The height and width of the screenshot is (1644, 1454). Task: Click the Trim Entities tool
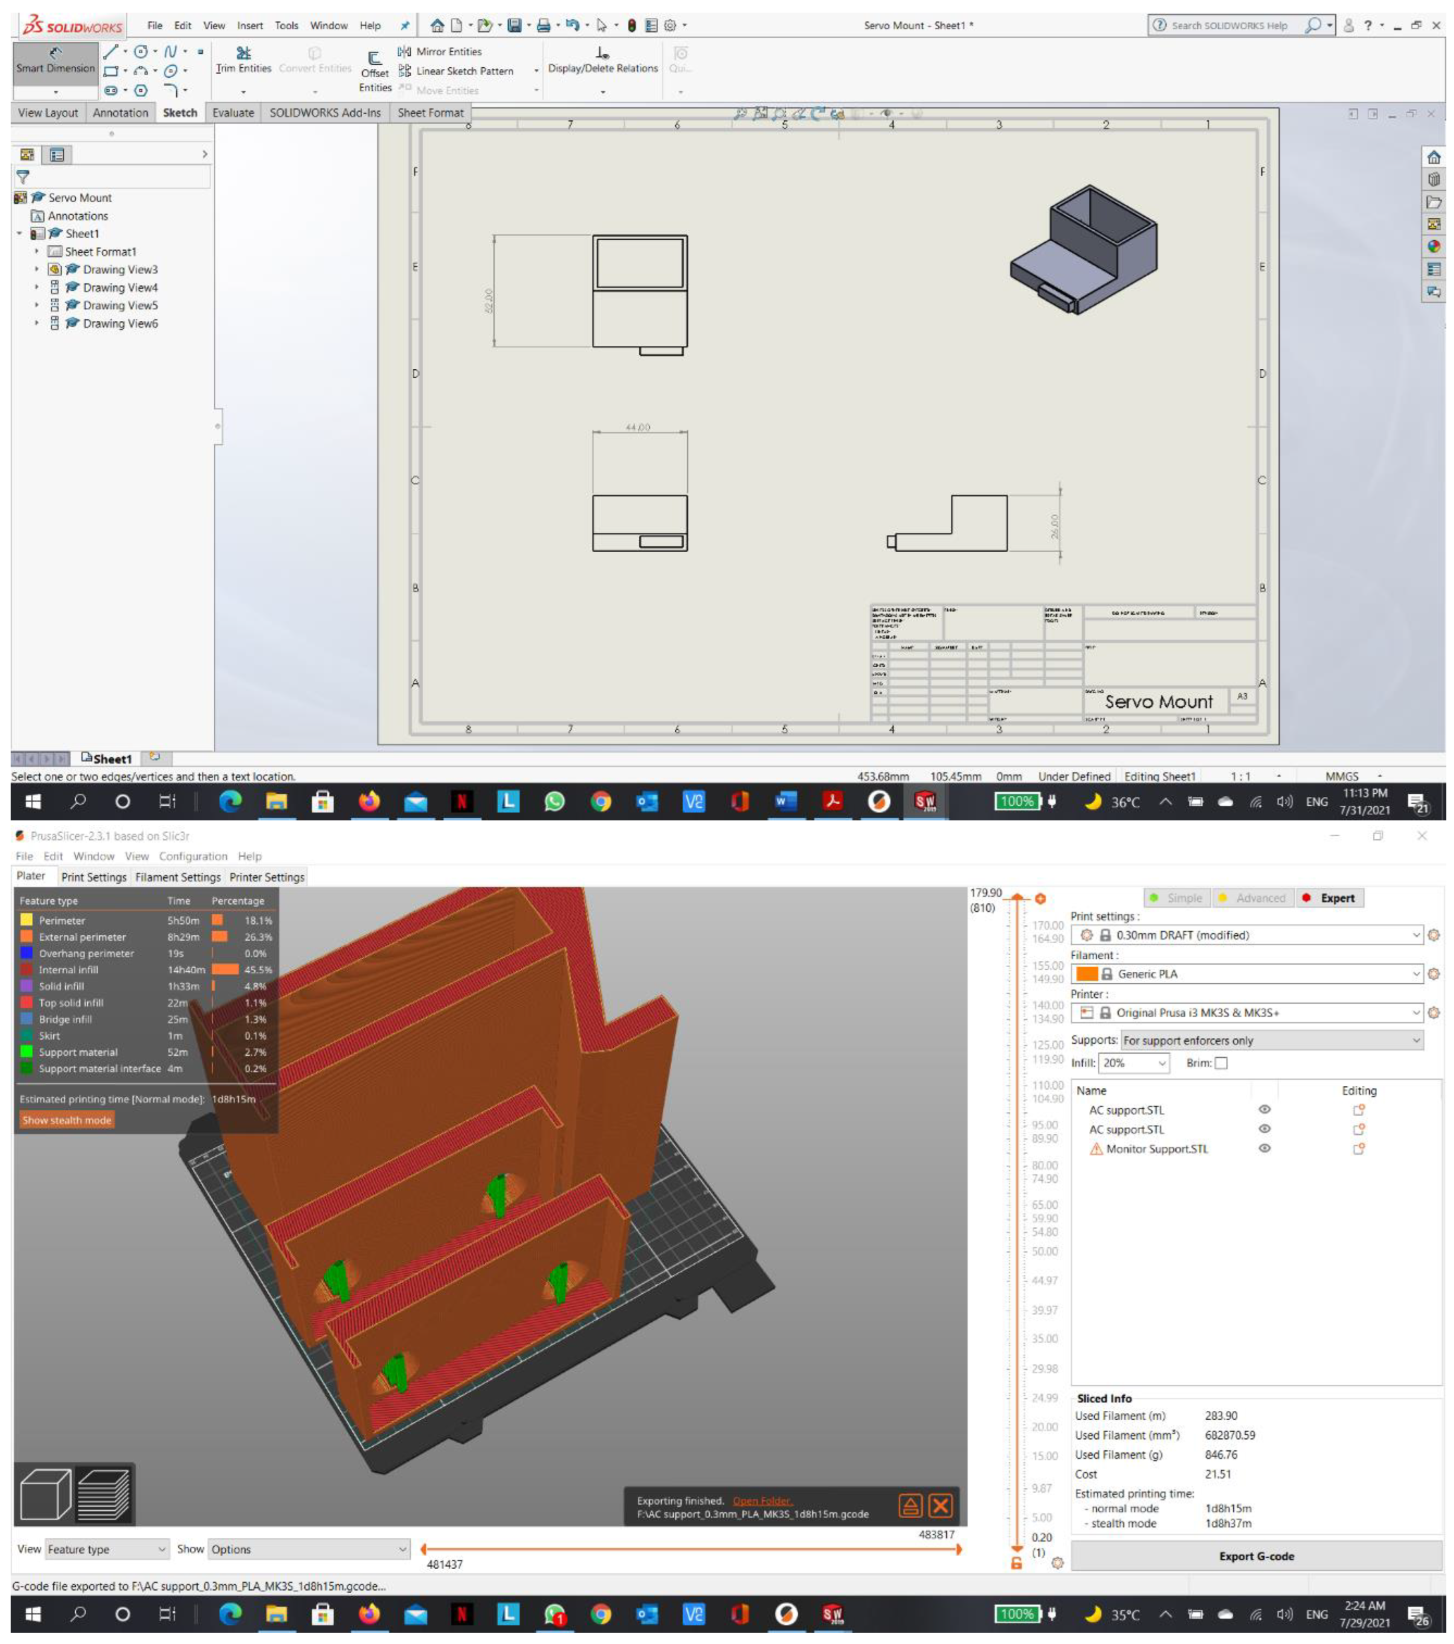pyautogui.click(x=243, y=60)
